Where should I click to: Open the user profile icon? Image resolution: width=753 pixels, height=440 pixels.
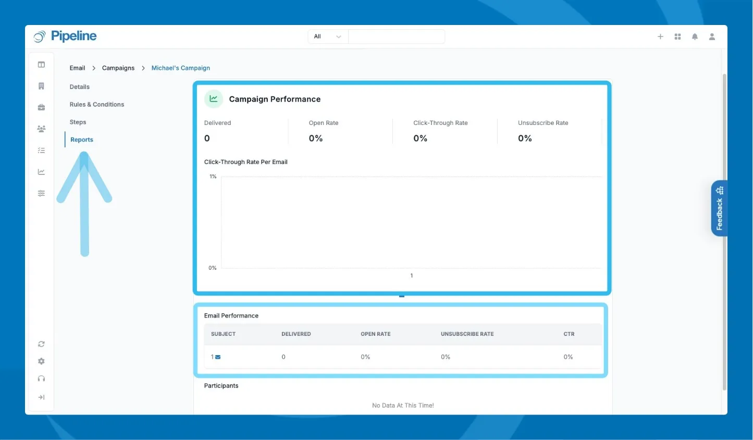click(712, 36)
